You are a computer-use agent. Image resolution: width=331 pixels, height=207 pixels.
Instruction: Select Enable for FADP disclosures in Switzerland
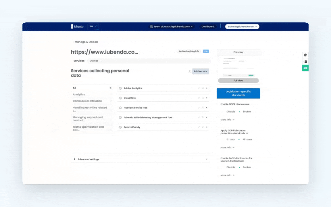pyautogui.click(x=247, y=167)
